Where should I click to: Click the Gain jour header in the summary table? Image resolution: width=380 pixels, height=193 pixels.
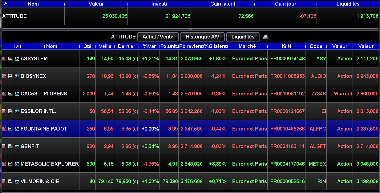tap(286, 4)
